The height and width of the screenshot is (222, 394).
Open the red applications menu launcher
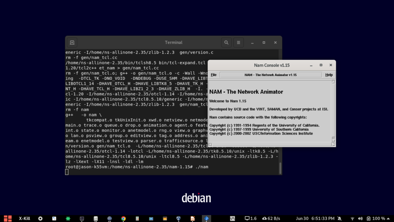8,218
